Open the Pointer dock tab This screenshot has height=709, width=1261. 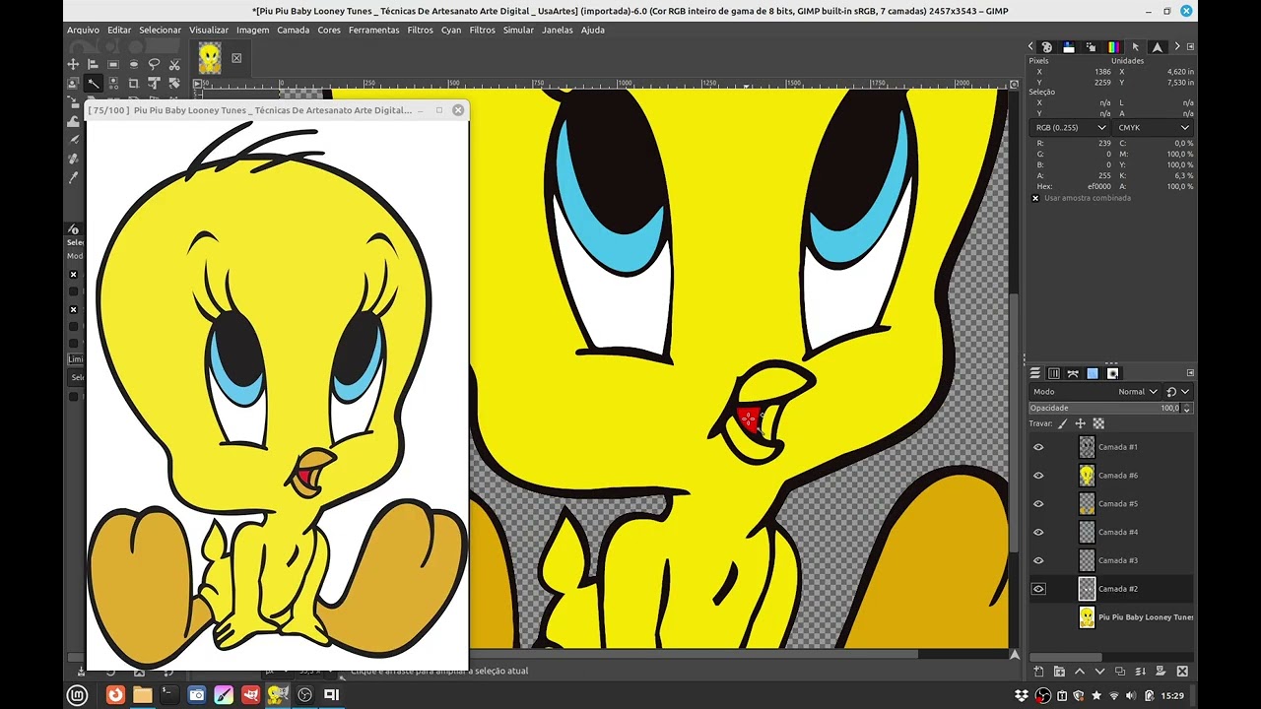pos(1135,46)
